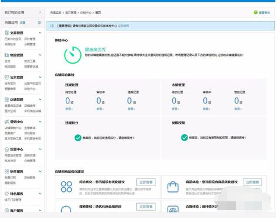Collapse the 店铺管理 section chevron
Image resolution: width=276 pixels, height=220 pixels.
(40, 99)
